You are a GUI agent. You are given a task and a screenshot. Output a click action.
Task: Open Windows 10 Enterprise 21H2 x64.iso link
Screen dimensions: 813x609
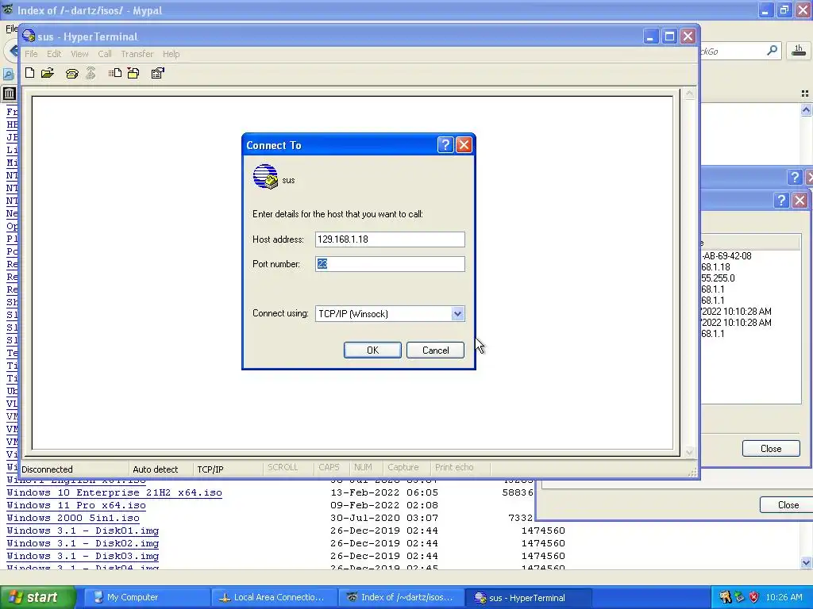coord(114,492)
